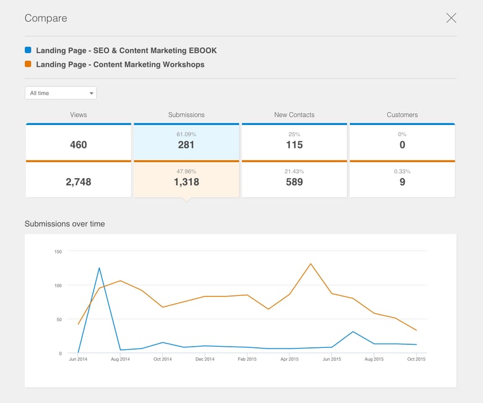
Task: Click the 150 y-axis label
Action: pyautogui.click(x=58, y=251)
